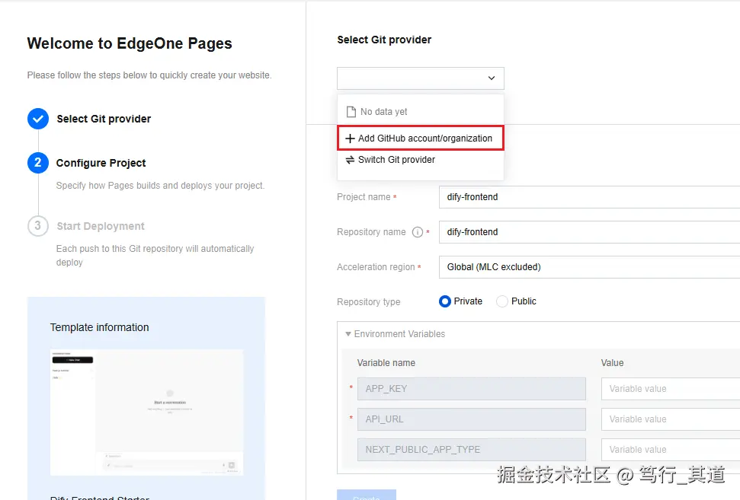Click the Select Git provider step label
740x500 pixels.
click(x=104, y=119)
